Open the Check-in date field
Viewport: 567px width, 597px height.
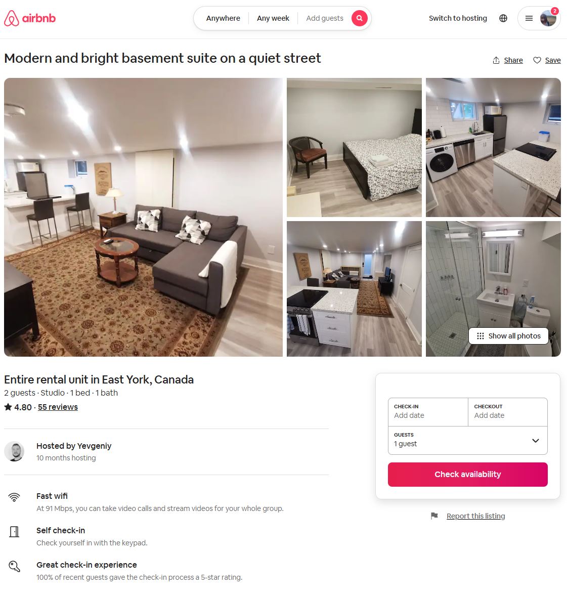428,412
